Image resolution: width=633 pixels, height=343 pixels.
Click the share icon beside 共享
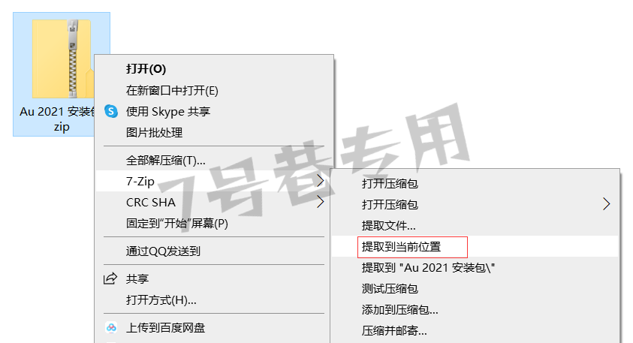(x=110, y=278)
